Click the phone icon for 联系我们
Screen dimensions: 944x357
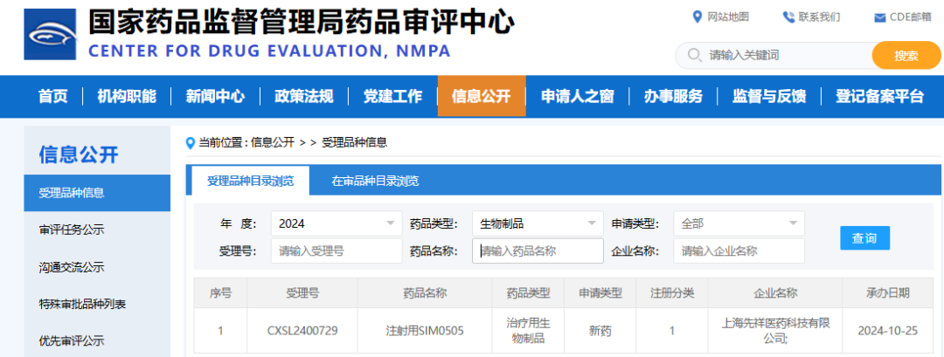pos(788,17)
